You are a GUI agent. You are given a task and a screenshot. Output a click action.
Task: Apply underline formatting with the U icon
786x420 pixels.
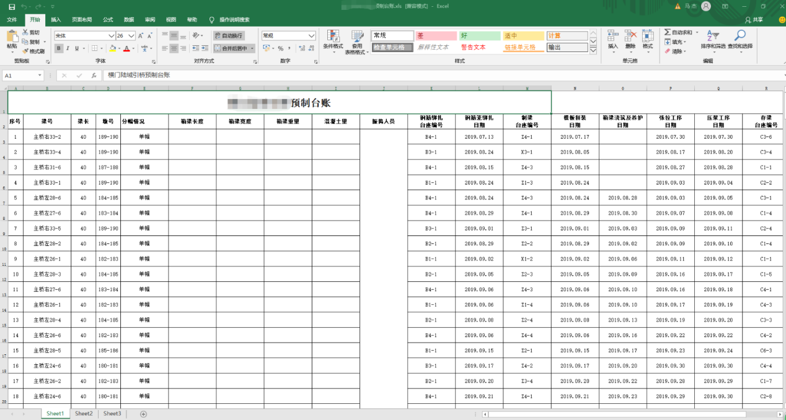pos(77,48)
